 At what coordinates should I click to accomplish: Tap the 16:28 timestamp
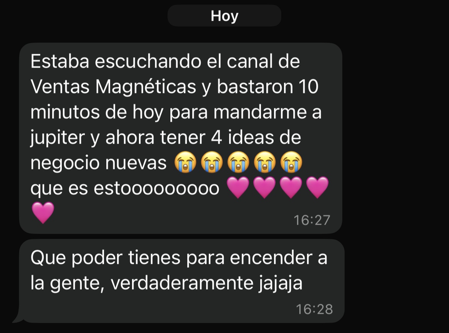point(314,310)
